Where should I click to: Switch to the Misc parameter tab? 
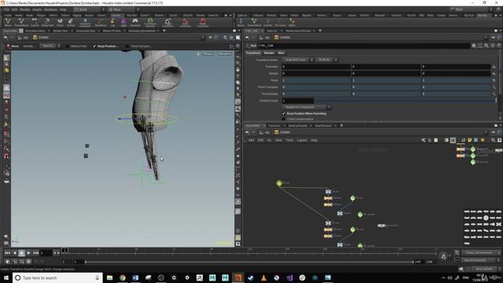pyautogui.click(x=281, y=53)
